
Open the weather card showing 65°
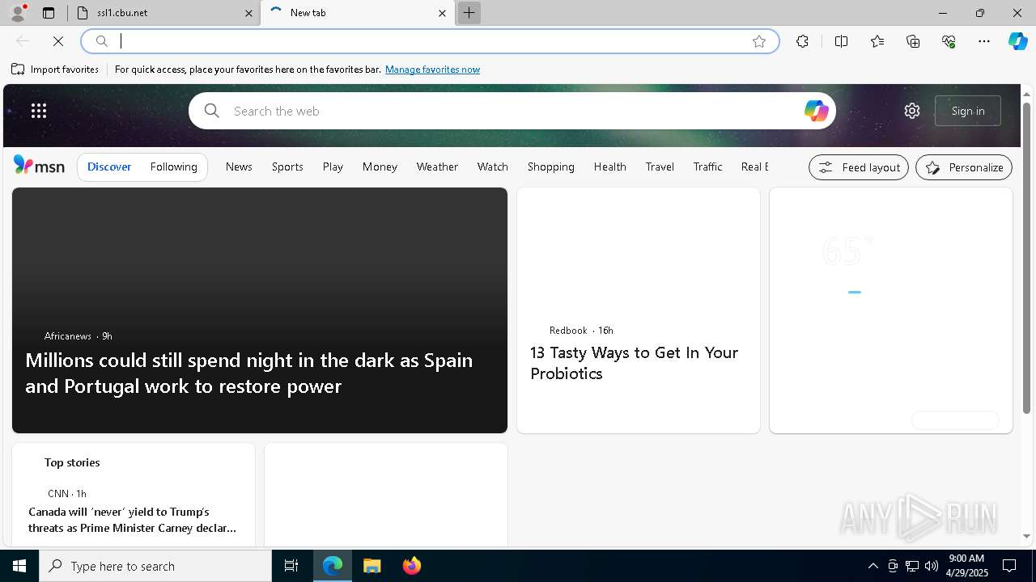coord(891,310)
